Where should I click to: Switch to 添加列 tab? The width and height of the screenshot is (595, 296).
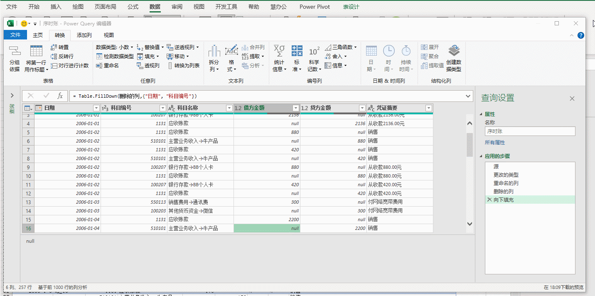[x=84, y=35]
